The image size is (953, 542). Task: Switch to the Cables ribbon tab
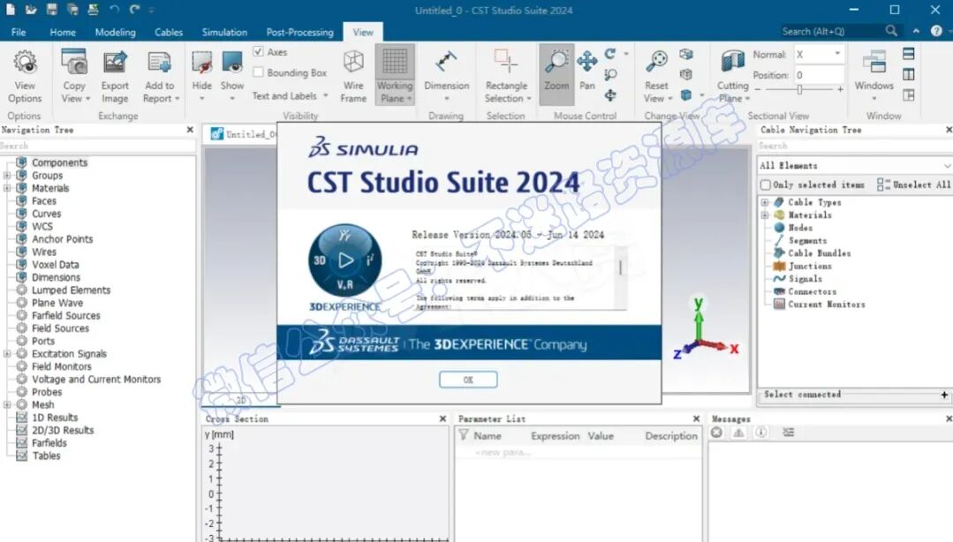point(169,32)
